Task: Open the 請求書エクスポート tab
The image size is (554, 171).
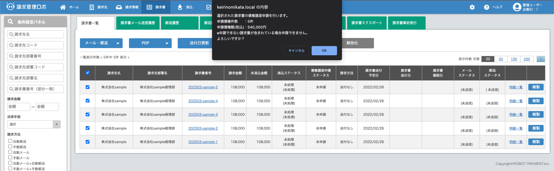Action: point(366,23)
